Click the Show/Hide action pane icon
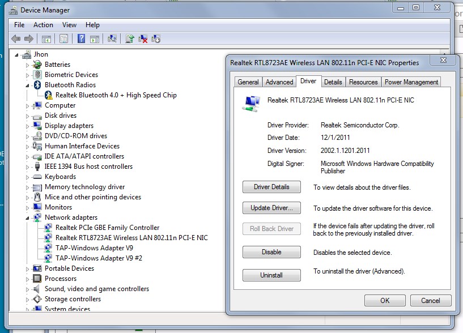This screenshot has height=333, width=463. [x=95, y=39]
